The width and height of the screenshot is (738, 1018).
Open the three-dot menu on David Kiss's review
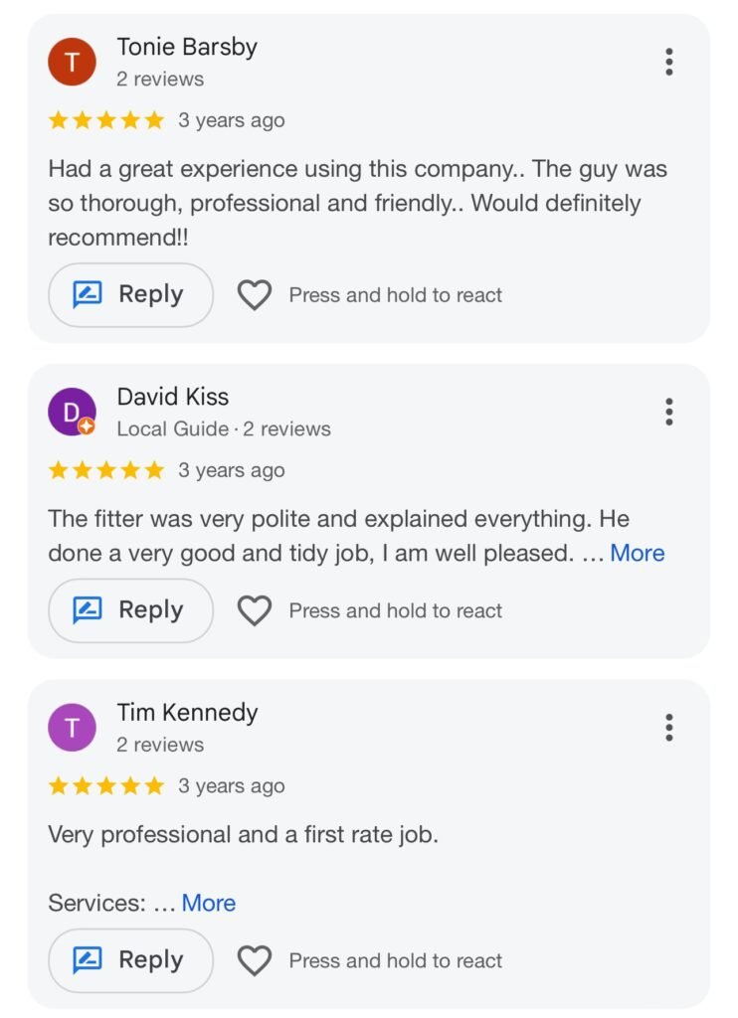point(669,412)
